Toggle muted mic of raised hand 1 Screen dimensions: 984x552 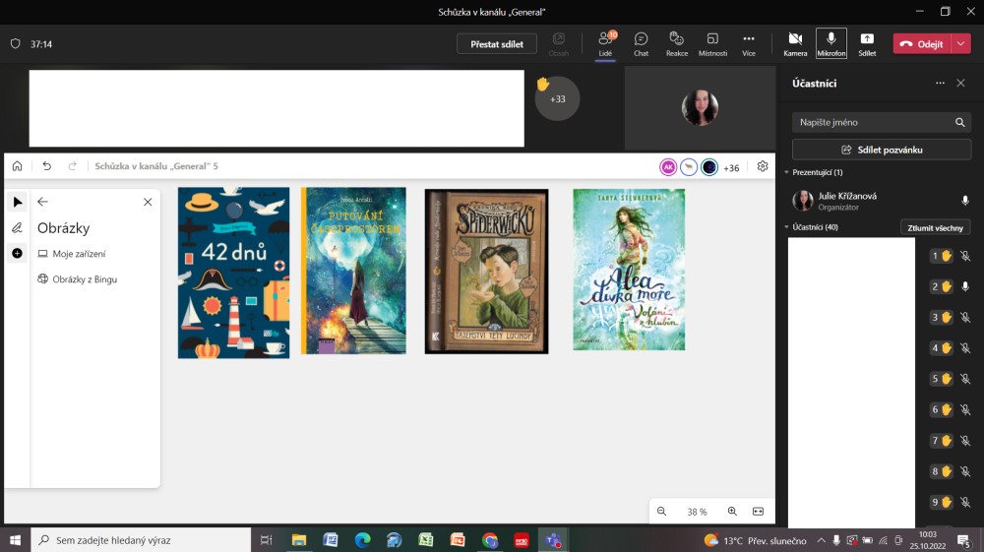click(965, 255)
